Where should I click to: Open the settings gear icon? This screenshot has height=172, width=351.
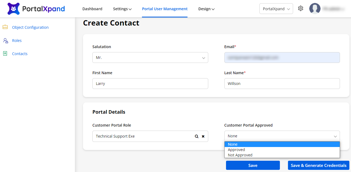coord(301,9)
